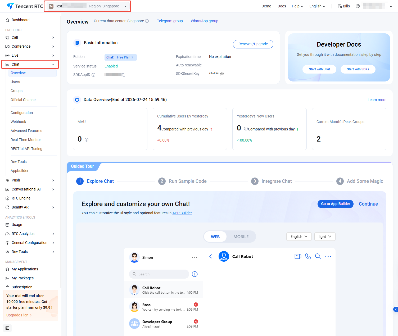Viewport: 398px width, 336px height.
Task: Click the blue side tab arrow on the right edge
Action: click(x=396, y=309)
